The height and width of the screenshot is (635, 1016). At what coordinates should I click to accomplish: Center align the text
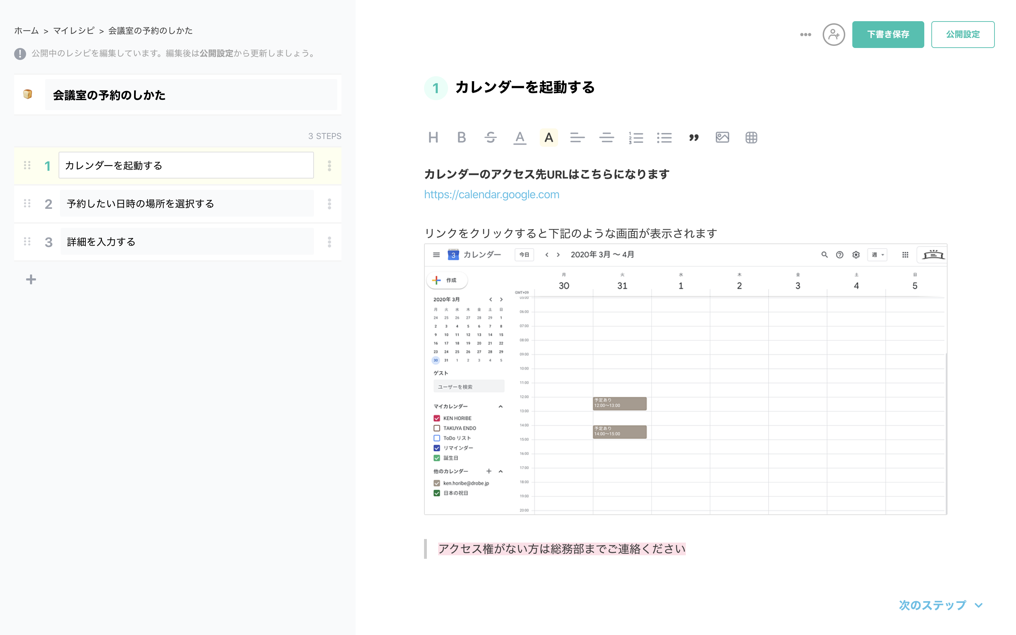[x=606, y=137]
